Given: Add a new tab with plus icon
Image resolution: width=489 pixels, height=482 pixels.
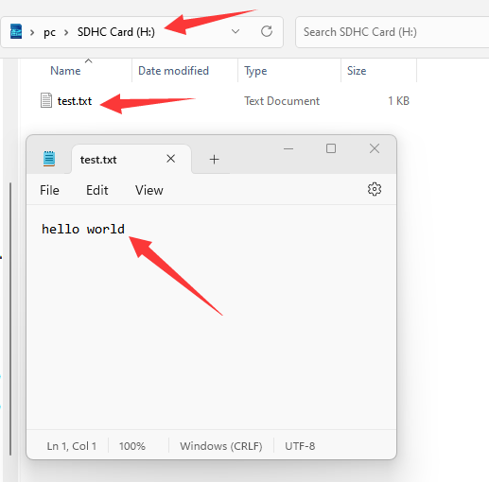Looking at the screenshot, I should [x=214, y=160].
